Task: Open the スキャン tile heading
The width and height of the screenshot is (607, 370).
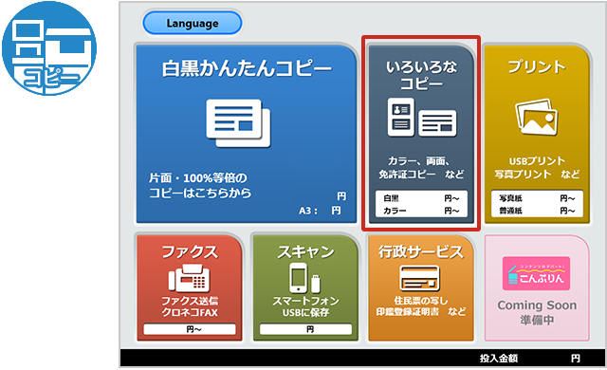Action: pos(305,252)
